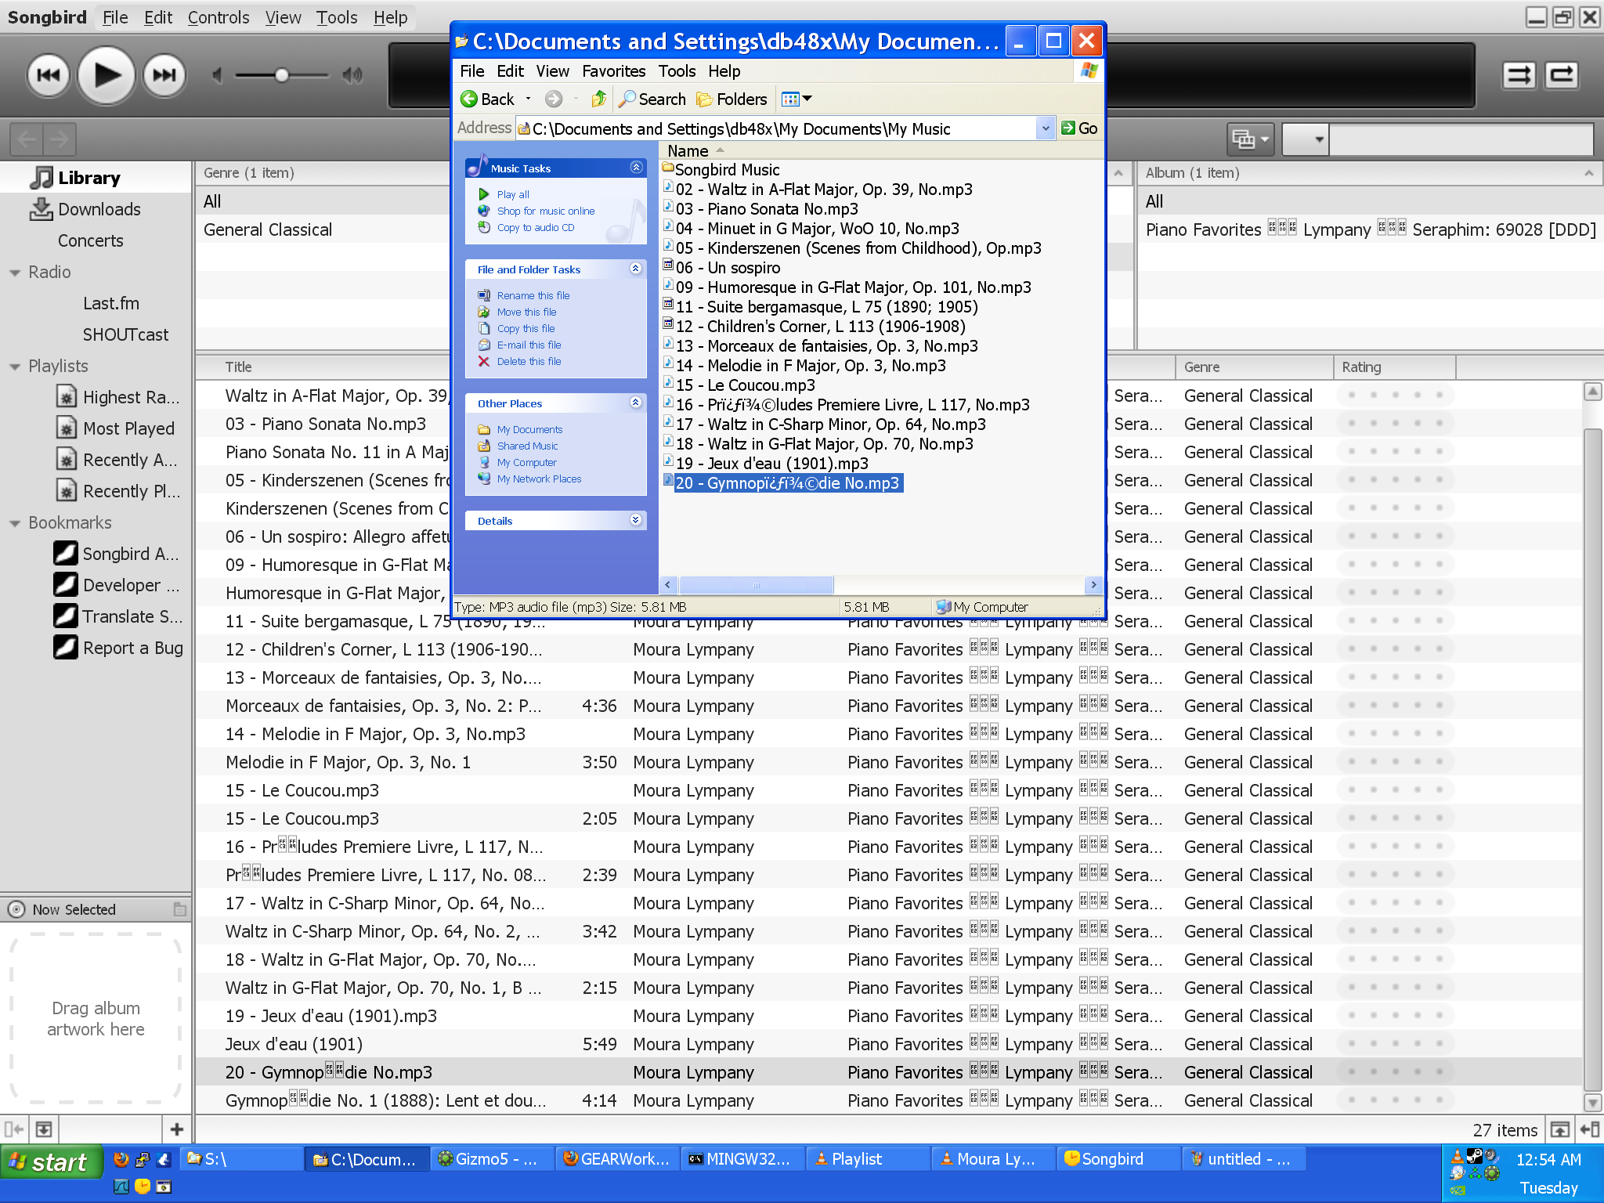This screenshot has height=1203, width=1604.
Task: Switch to the MINGW32 taskbar button
Action: click(742, 1159)
